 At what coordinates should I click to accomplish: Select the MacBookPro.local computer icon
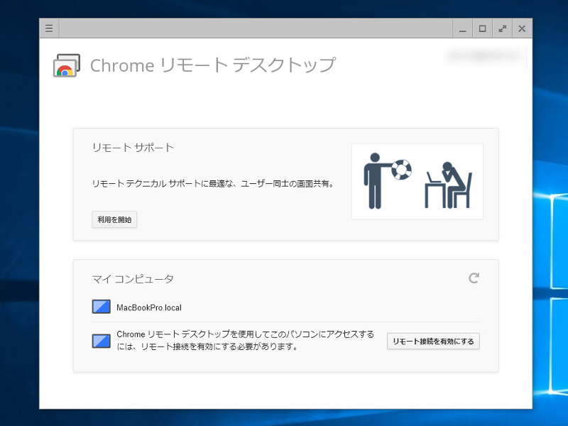[101, 307]
